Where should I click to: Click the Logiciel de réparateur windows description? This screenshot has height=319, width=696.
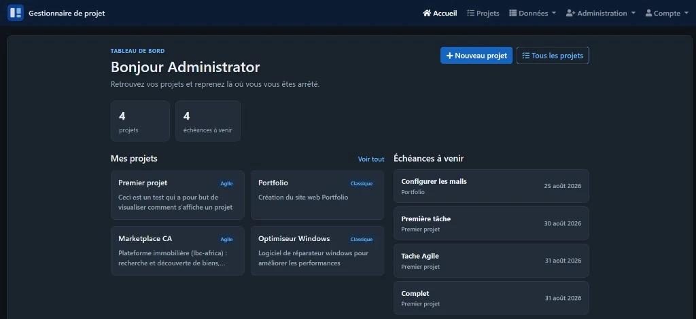tap(313, 259)
